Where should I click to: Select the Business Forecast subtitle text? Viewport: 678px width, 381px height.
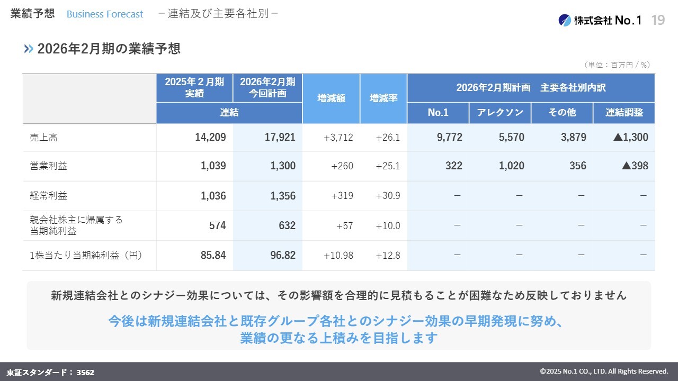(105, 14)
